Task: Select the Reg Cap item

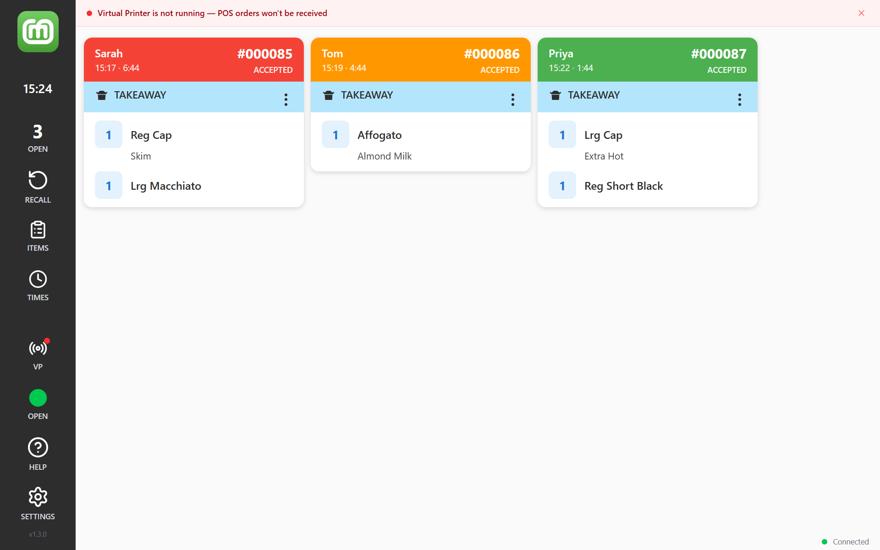Action: tap(151, 135)
